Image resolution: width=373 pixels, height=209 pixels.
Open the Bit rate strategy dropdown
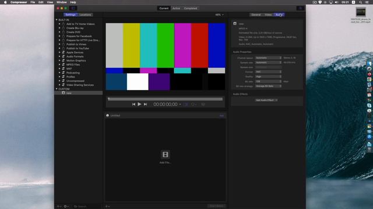[268, 86]
